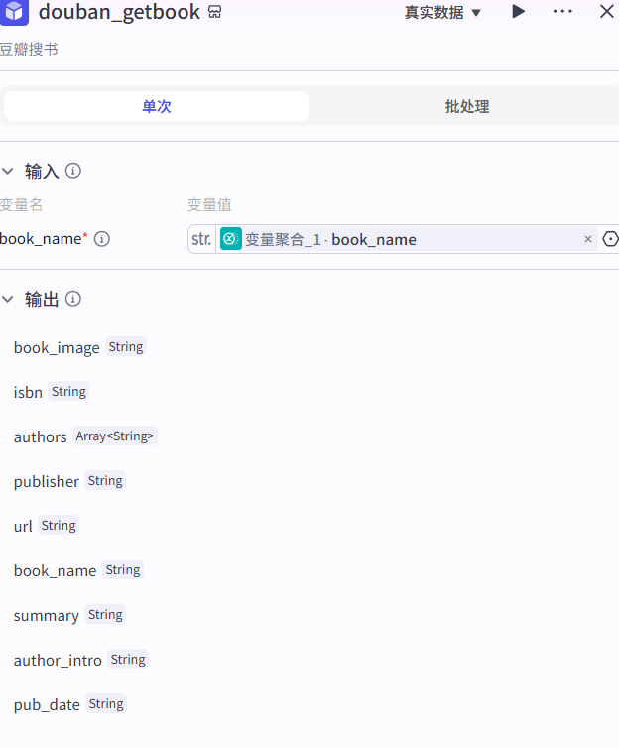The width and height of the screenshot is (619, 748).
Task: Click the info icon next to 输出
Action: 72,299
